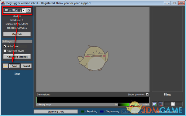Close the JpegDigger window
Image resolution: width=186 pixels, height=116 pixels.
coord(181,3)
